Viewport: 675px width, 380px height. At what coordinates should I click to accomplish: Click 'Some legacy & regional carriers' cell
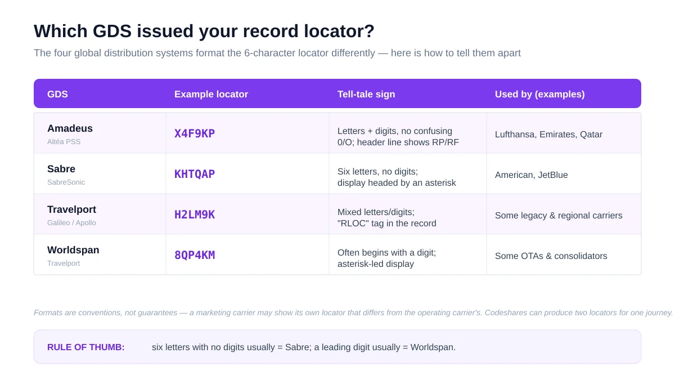coord(559,216)
